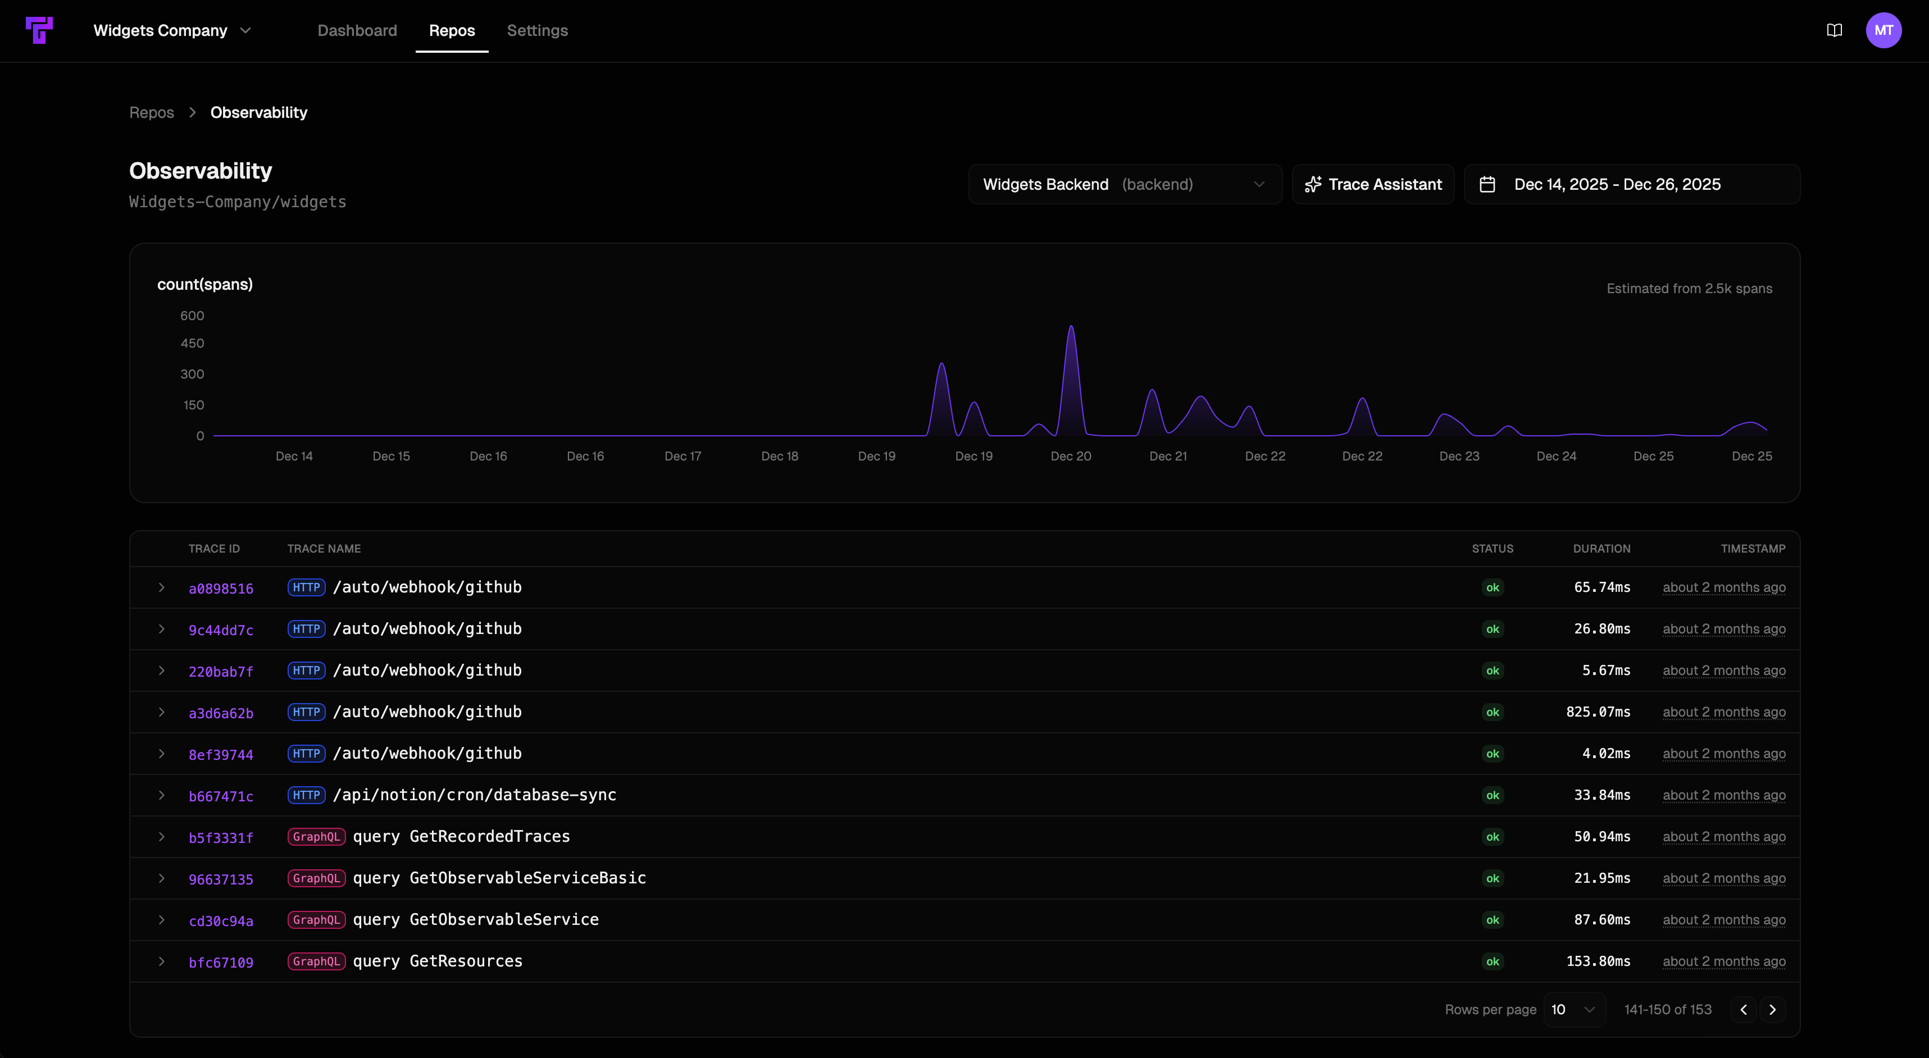Open the Settings tab

click(537, 31)
